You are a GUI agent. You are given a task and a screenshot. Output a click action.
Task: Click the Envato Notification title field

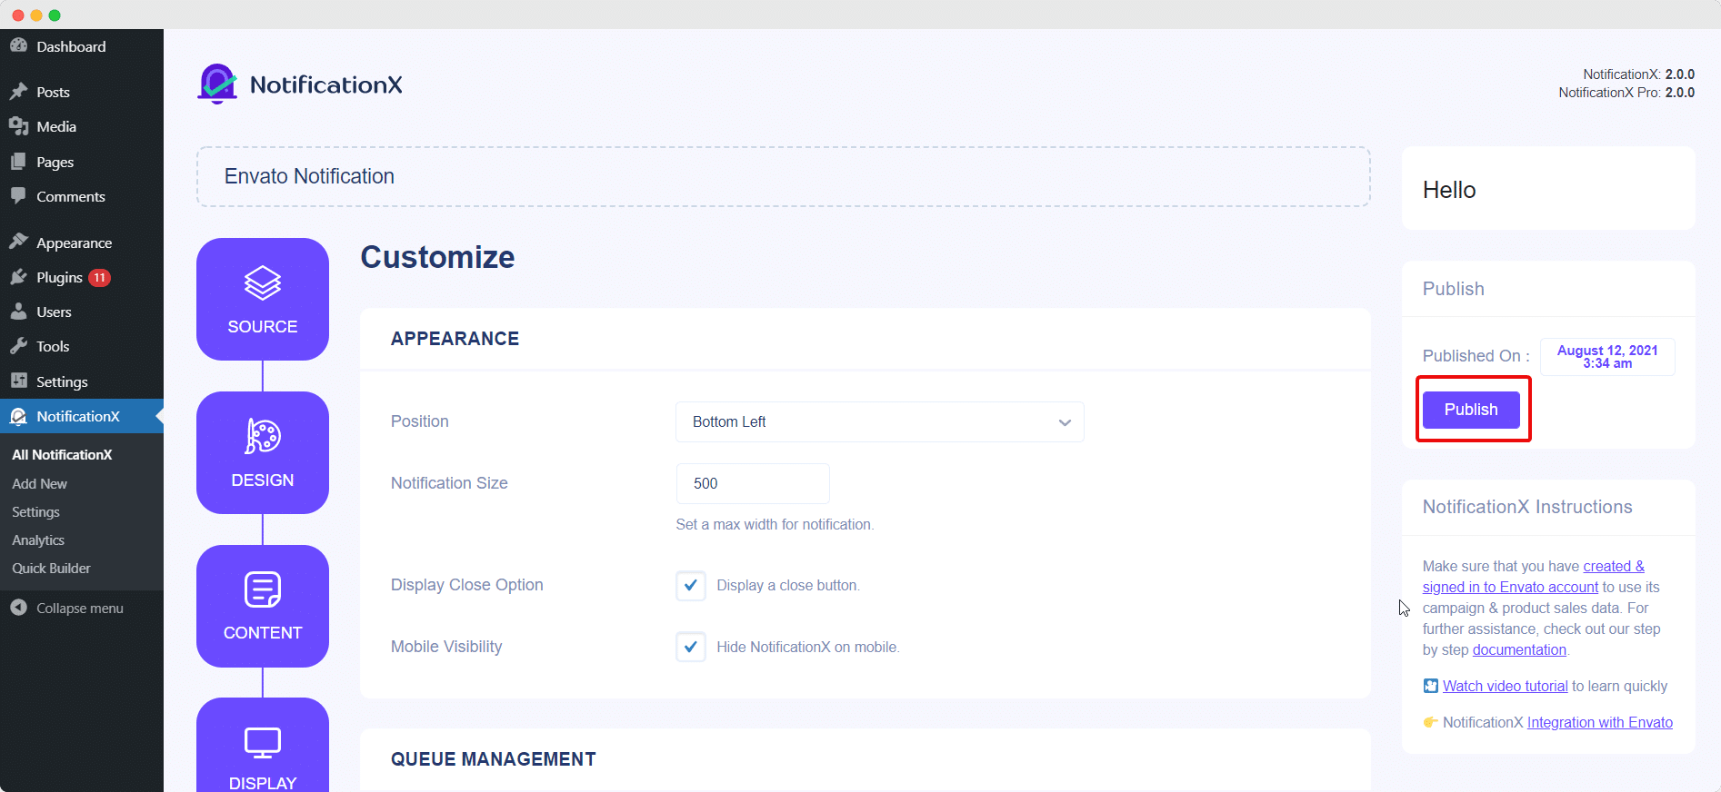point(784,176)
